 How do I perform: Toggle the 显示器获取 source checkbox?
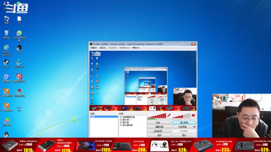tap(121, 125)
